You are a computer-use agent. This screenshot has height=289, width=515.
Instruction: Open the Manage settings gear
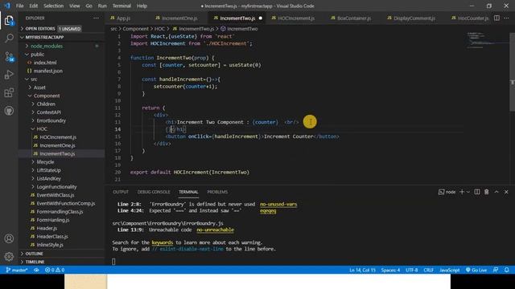[x=9, y=256]
